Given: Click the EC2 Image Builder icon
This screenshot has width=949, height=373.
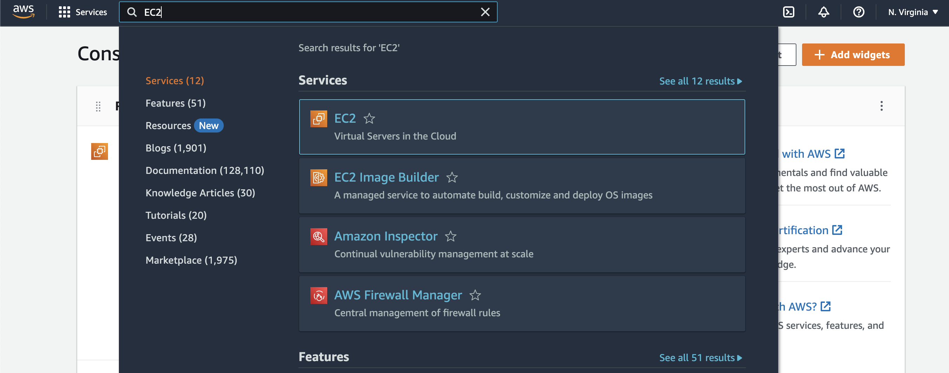Looking at the screenshot, I should [319, 177].
